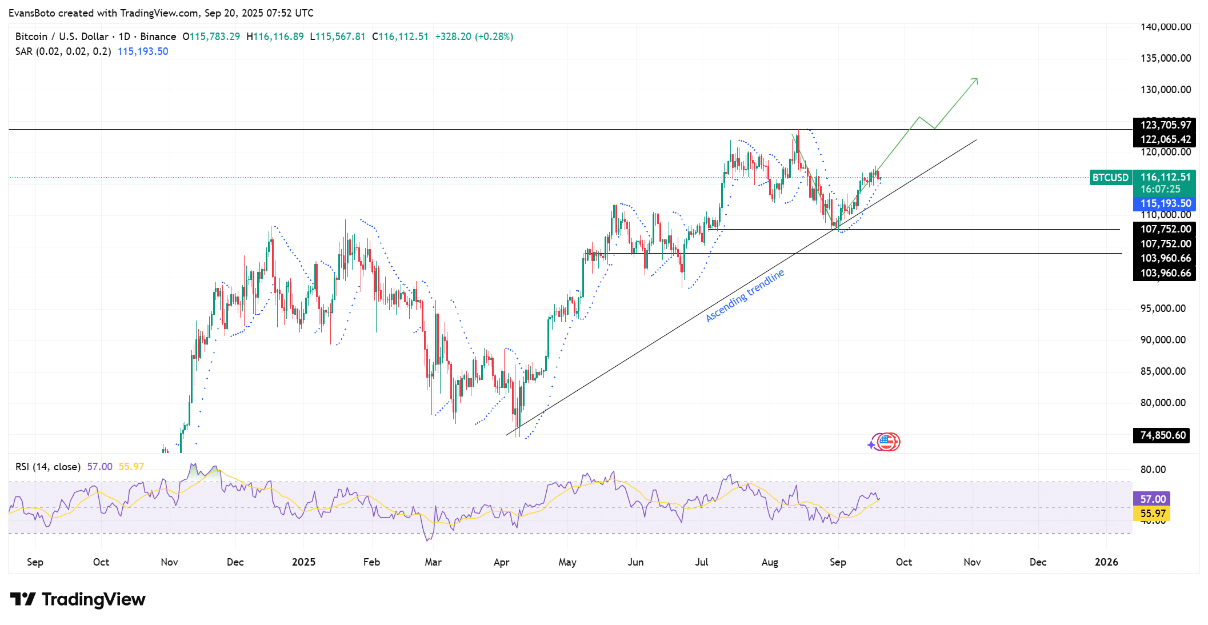The height and width of the screenshot is (625, 1208).
Task: Click the SAR (0.02, 0.02, 0.2) indicator legend
Action: pyautogui.click(x=63, y=51)
